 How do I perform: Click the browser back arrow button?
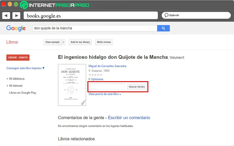[x=6, y=15]
